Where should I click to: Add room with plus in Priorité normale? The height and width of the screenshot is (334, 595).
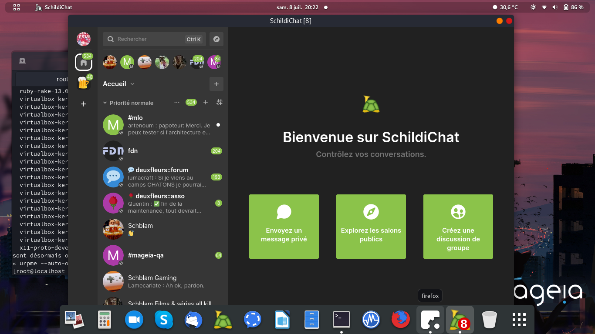pos(206,102)
